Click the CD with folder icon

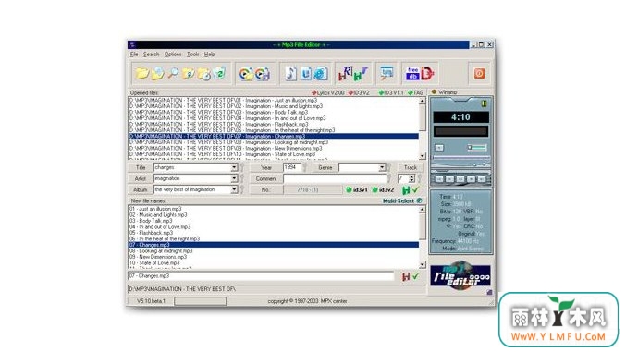[246, 74]
